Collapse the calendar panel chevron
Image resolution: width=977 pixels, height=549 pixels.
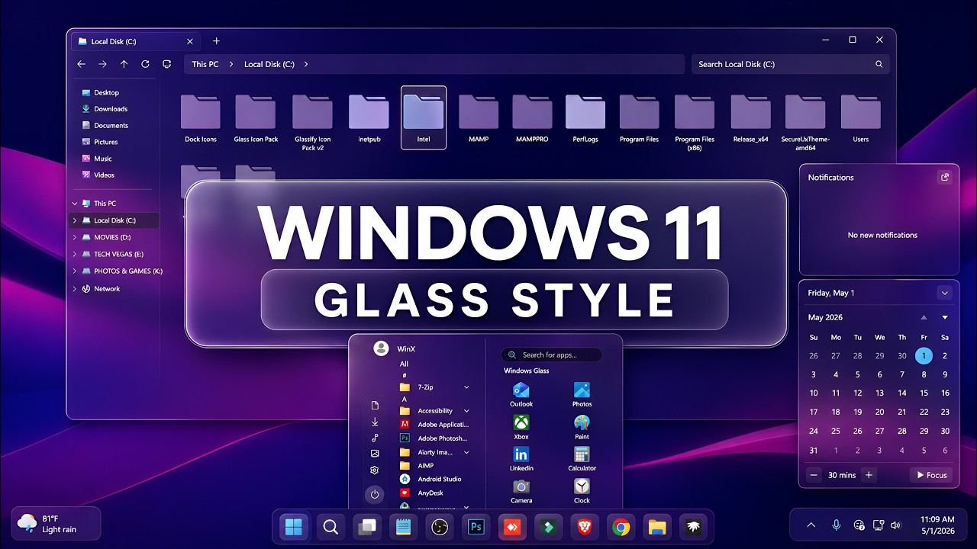point(944,293)
